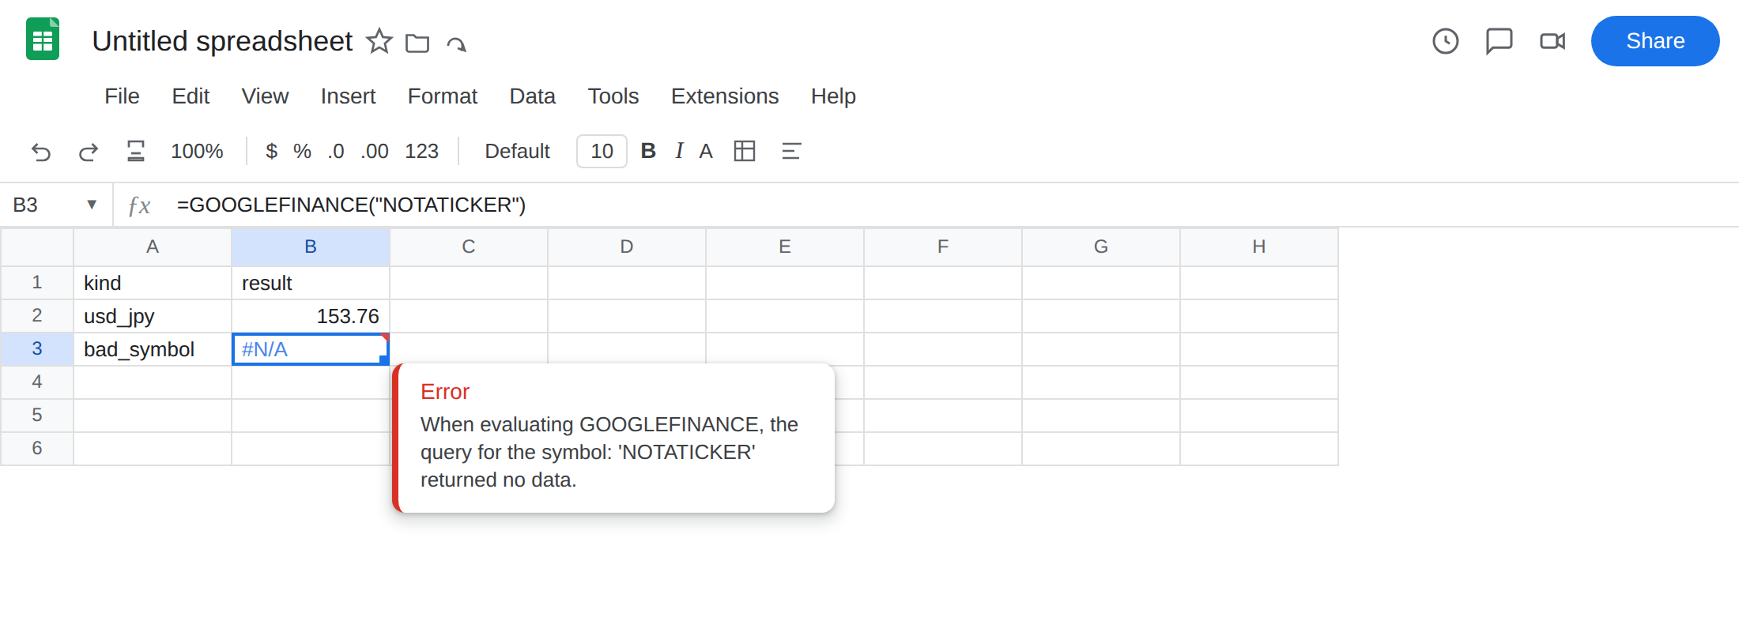Select the cell containing kind

coord(153,283)
